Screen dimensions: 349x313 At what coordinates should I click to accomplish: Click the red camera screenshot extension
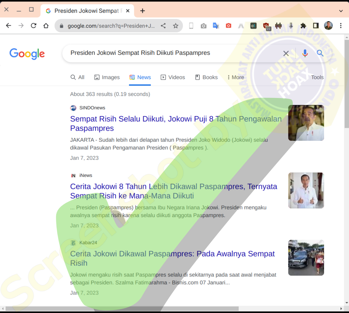[x=228, y=26]
